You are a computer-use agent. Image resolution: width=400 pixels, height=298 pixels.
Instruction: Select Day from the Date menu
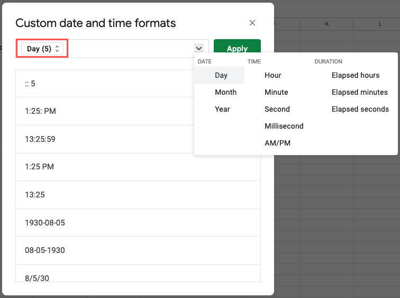221,75
